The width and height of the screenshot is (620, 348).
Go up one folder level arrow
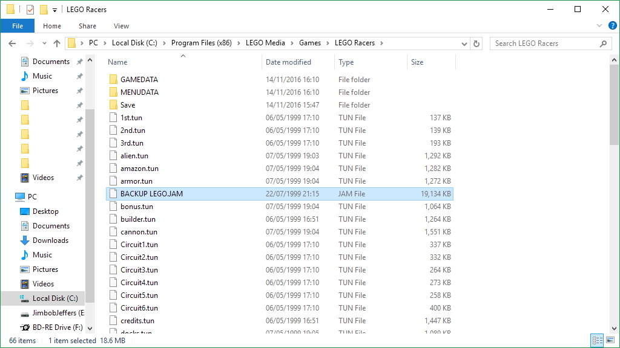57,43
